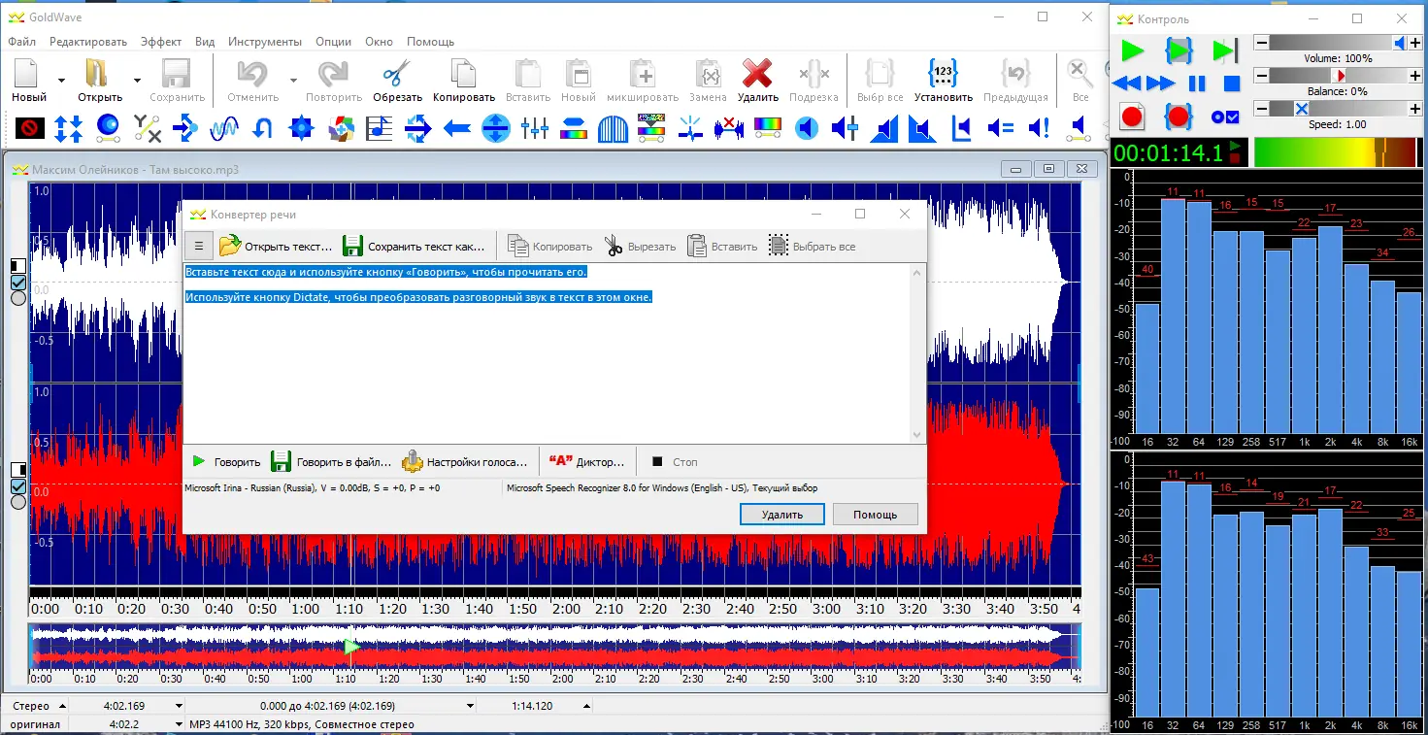The height and width of the screenshot is (735, 1428).
Task: Toggle the upper channel checkbox
Action: pos(17,282)
